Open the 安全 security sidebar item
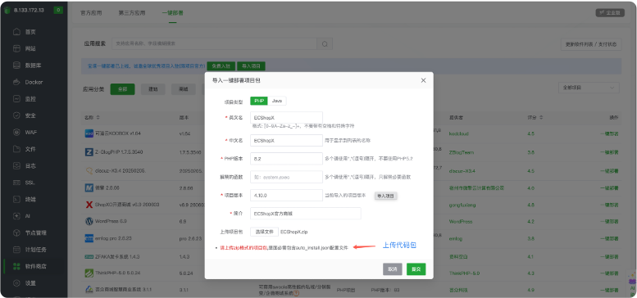Image resolution: width=637 pixels, height=298 pixels. pos(30,115)
